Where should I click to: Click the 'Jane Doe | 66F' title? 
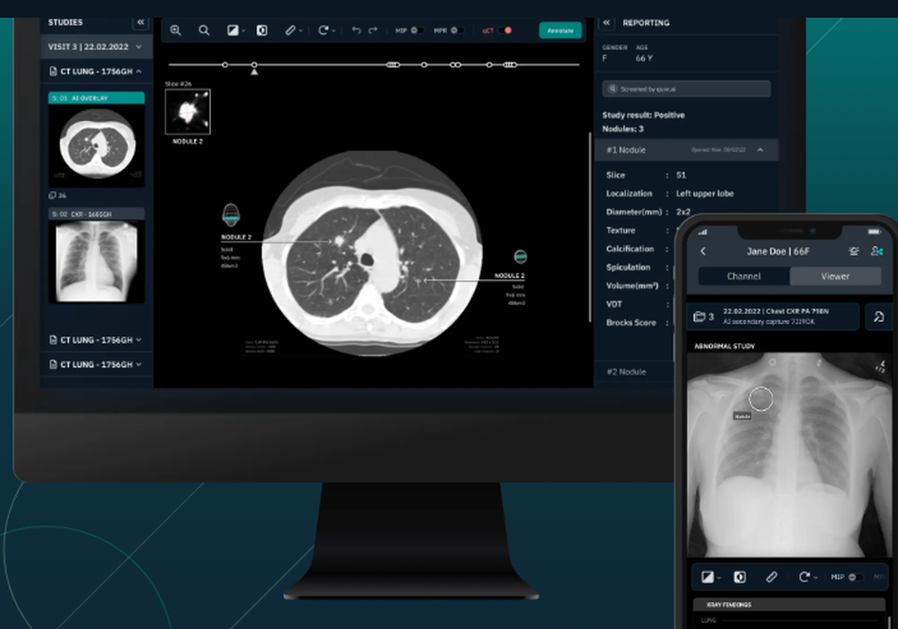tap(778, 251)
